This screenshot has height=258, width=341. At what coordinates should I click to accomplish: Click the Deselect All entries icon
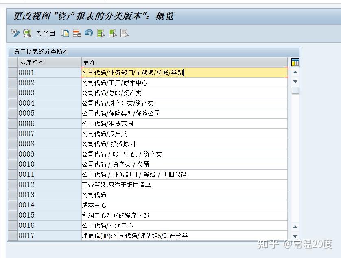[123, 33]
